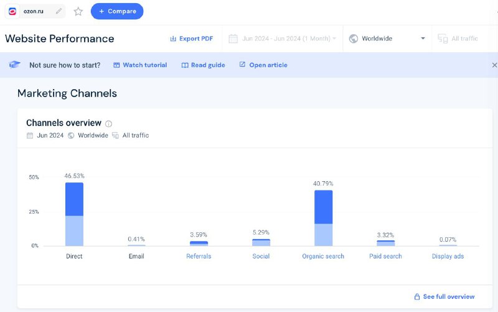This screenshot has height=312, width=498.
Task: Click the devices icon beside All traffic
Action: [x=443, y=39]
